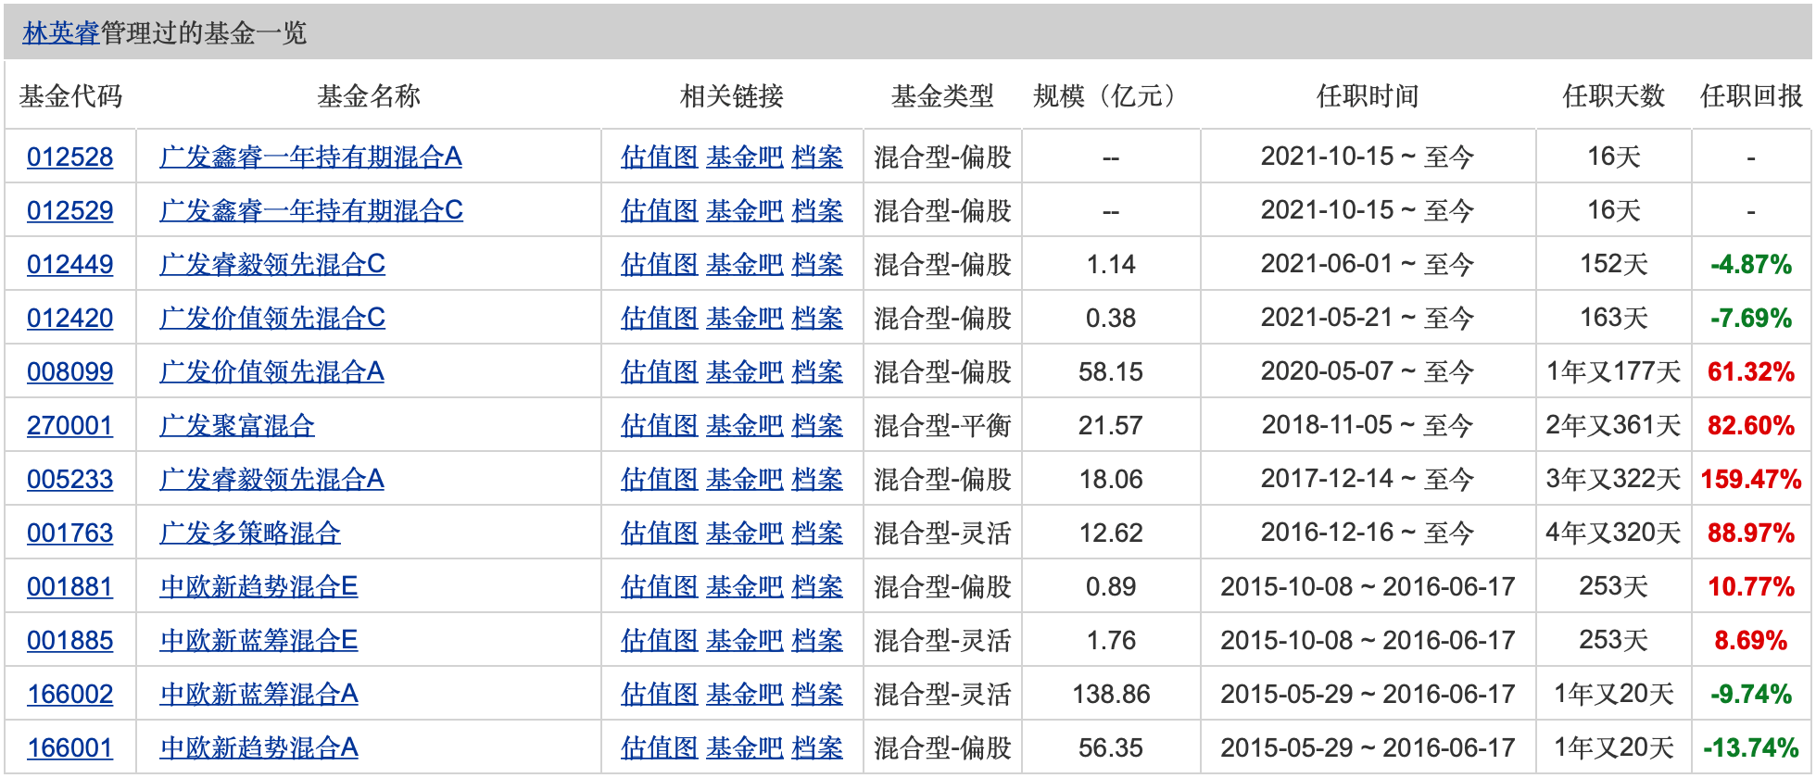Click fund code 166001

pos(70,748)
